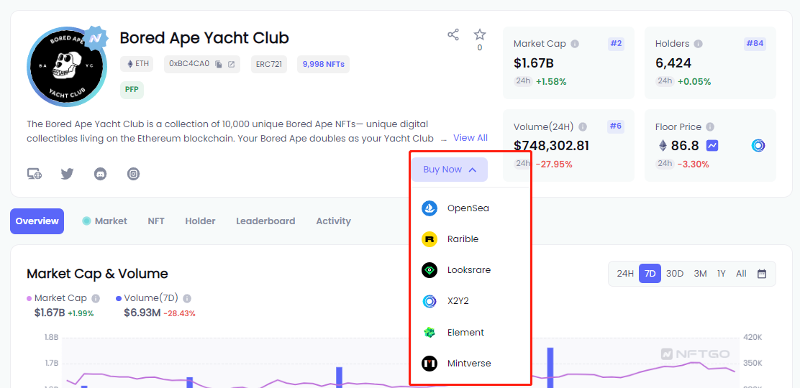The image size is (800, 388).
Task: Toggle the Market Cap chart series
Action: (57, 298)
